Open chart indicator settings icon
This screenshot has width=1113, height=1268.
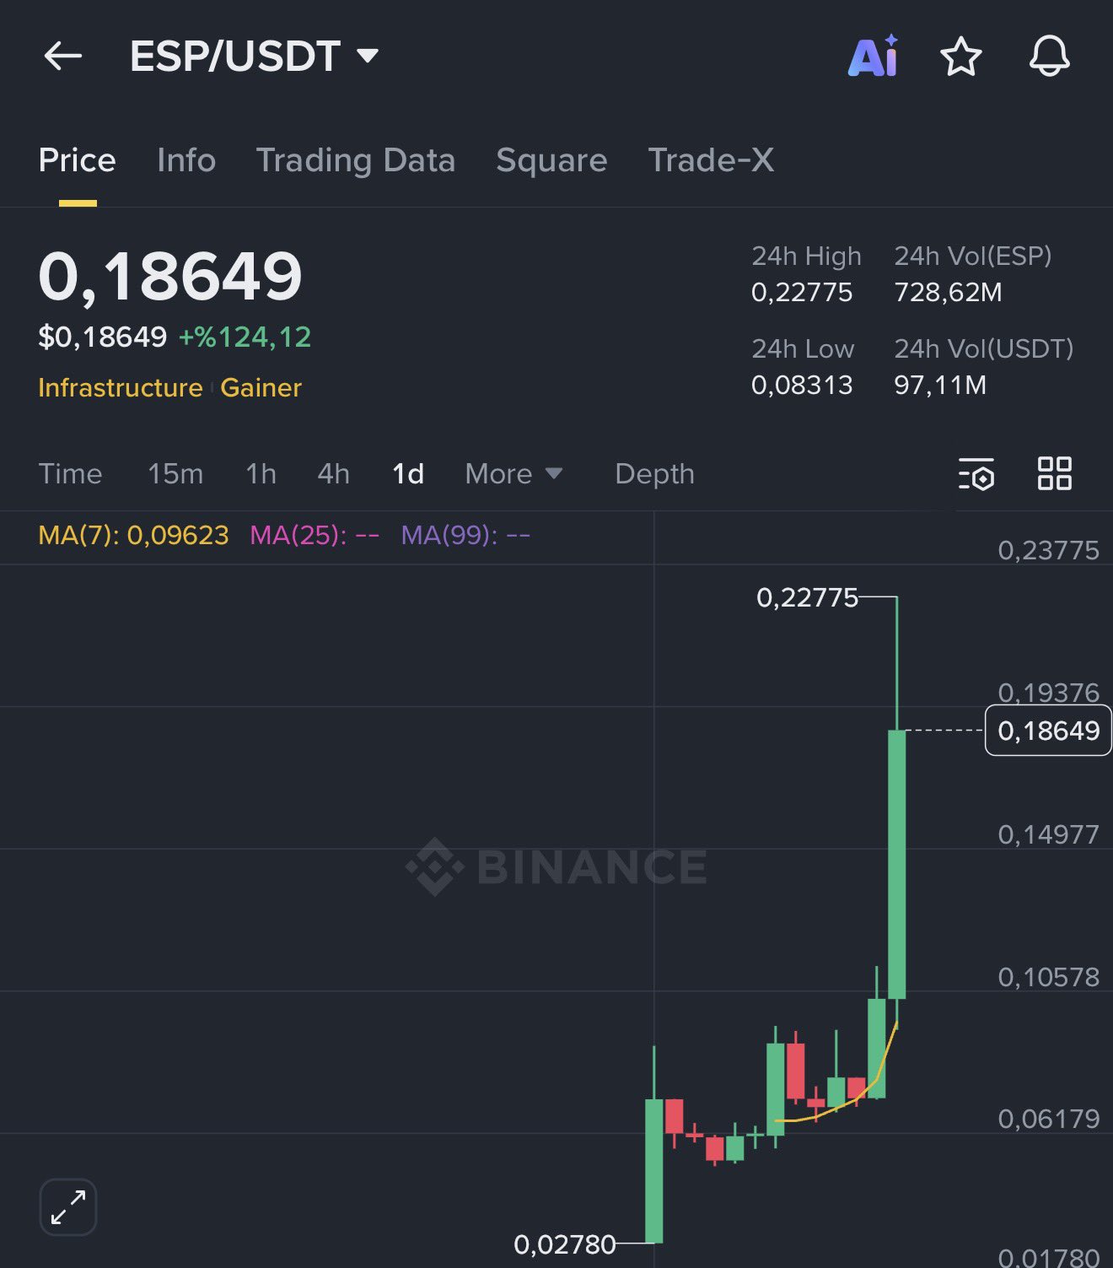click(976, 473)
